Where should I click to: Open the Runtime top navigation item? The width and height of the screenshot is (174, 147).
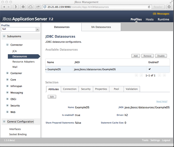163,20
